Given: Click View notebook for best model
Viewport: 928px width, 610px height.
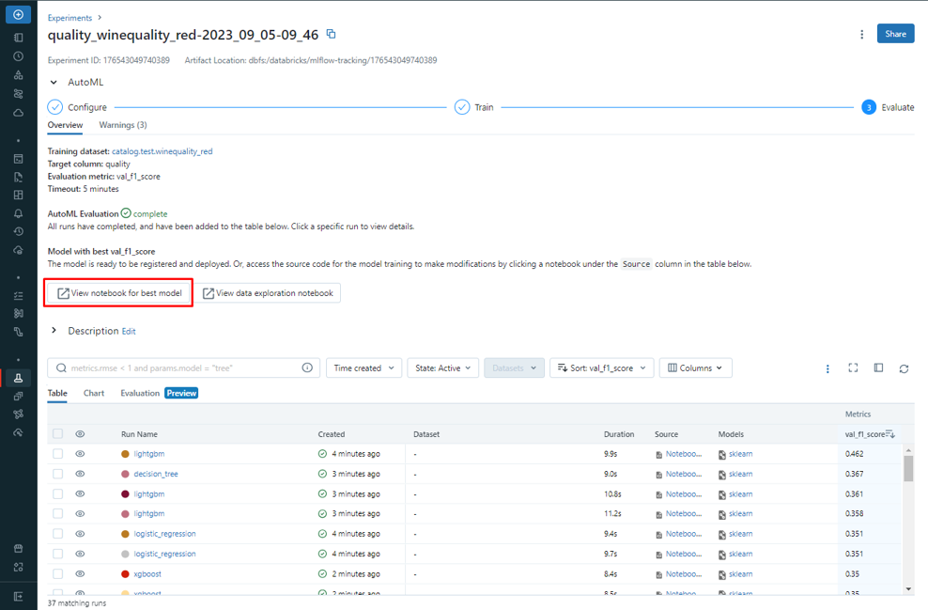Looking at the screenshot, I should pyautogui.click(x=119, y=293).
